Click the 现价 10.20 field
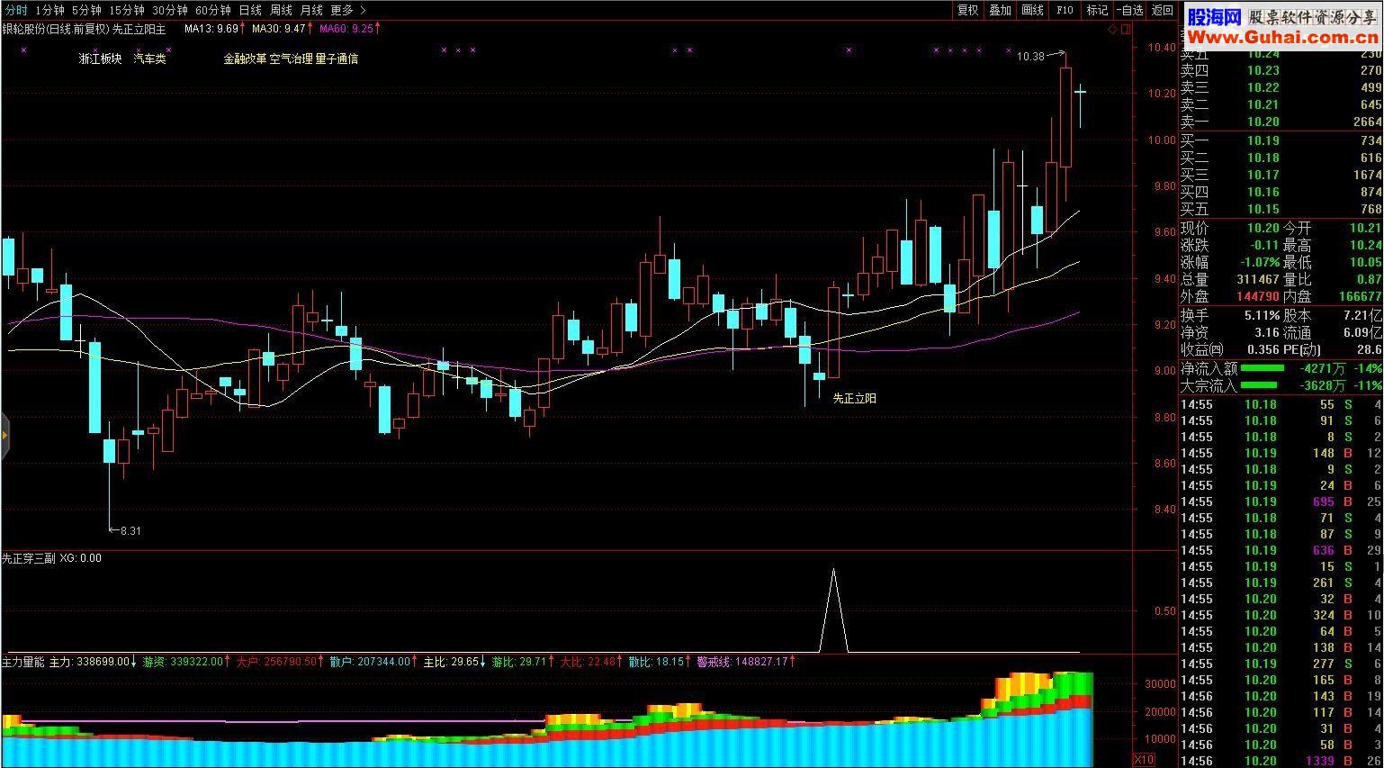Image resolution: width=1384 pixels, height=768 pixels. (x=1230, y=228)
